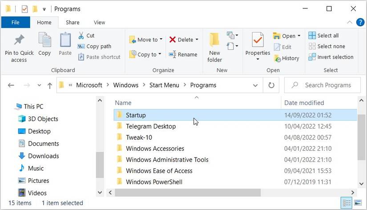The image size is (367, 210).
Task: Refresh the Programs folder view
Action: 271,85
